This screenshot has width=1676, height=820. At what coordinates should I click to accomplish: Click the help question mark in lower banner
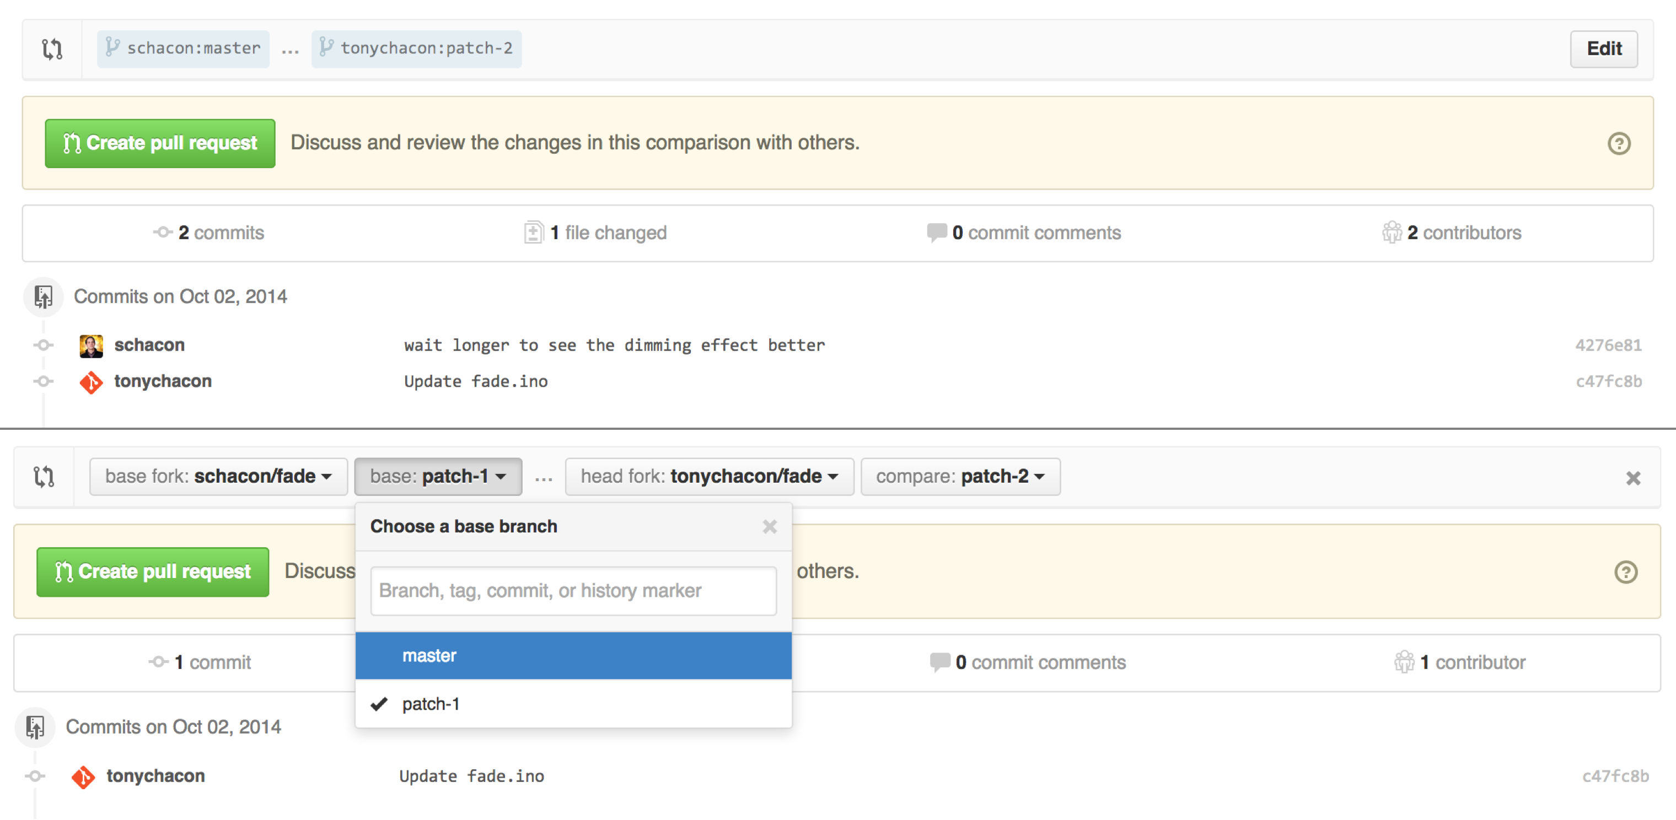click(1625, 571)
